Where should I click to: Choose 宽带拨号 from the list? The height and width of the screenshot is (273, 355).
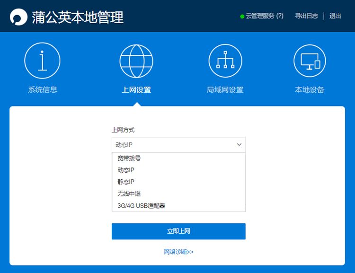click(x=178, y=158)
